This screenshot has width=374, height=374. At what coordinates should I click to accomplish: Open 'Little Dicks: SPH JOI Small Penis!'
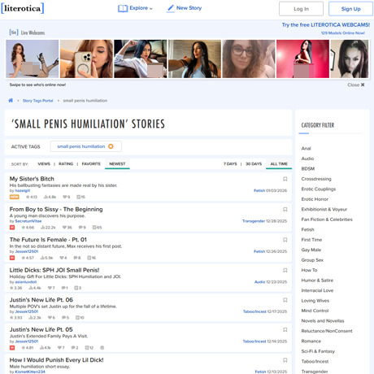click(x=54, y=270)
